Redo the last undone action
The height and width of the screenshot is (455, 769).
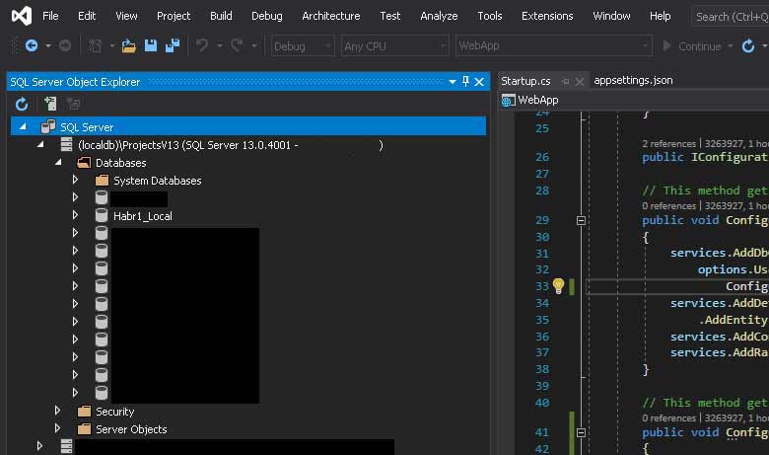pyautogui.click(x=237, y=46)
